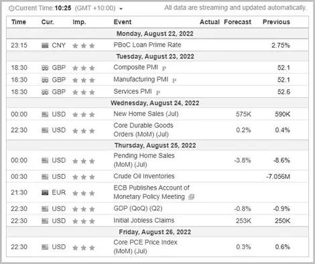Open the New Home Sales (Jul) event
The height and width of the screenshot is (264, 315).
click(x=146, y=114)
